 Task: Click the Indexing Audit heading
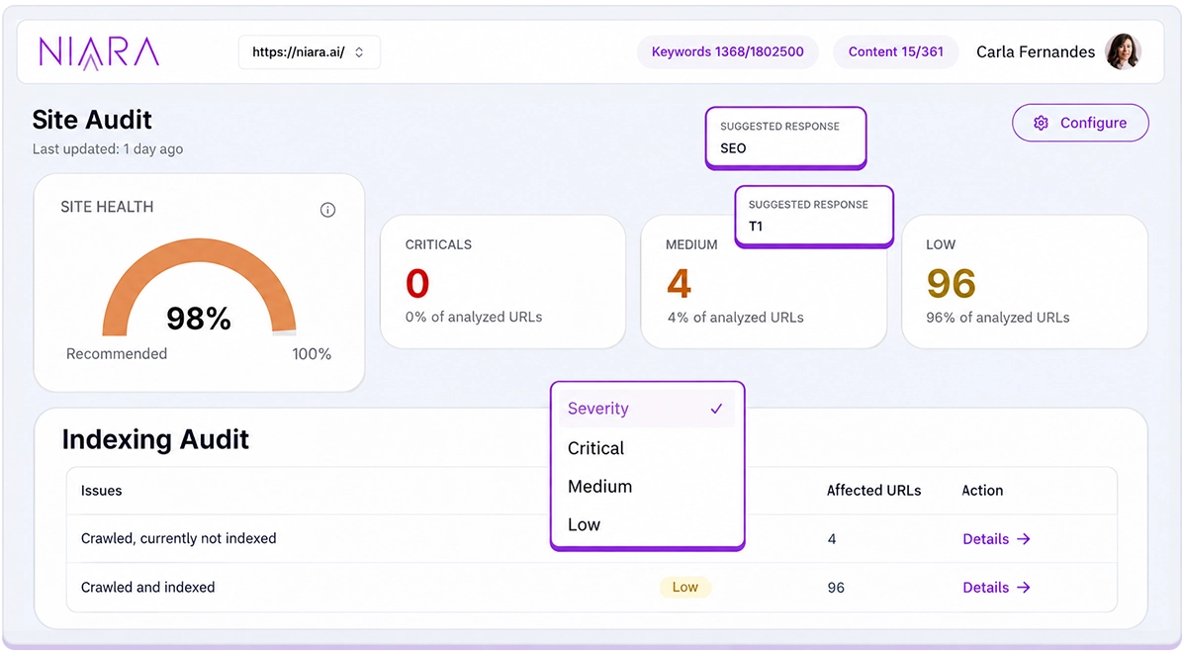155,440
